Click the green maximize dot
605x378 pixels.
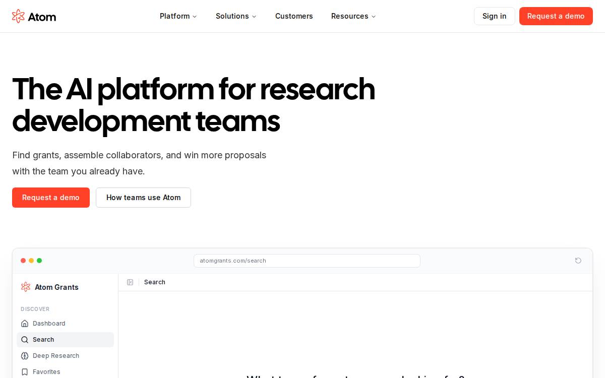[39, 261]
